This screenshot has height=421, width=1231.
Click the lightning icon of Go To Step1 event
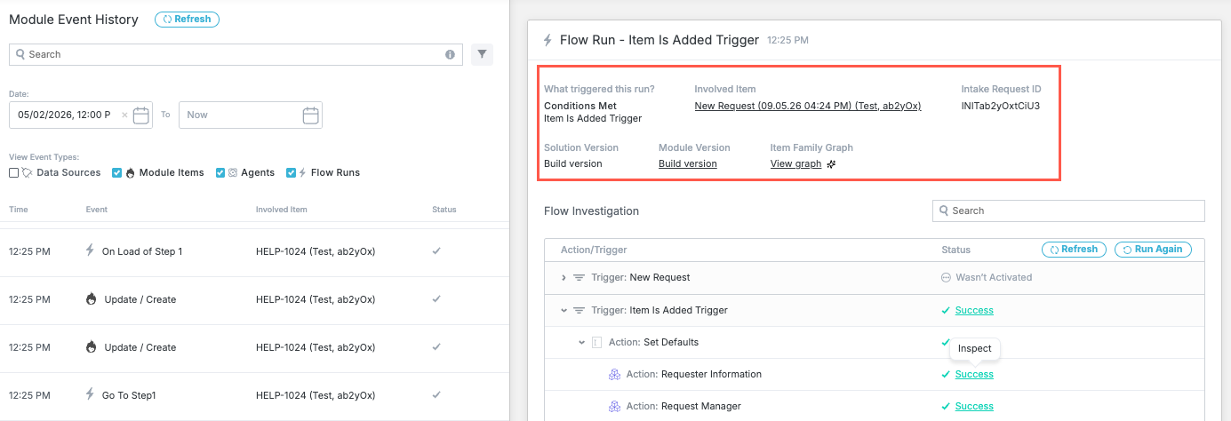[x=90, y=394]
